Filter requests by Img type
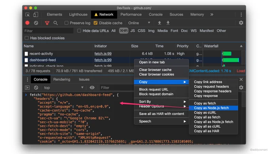The image size is (269, 154). tap(151, 31)
